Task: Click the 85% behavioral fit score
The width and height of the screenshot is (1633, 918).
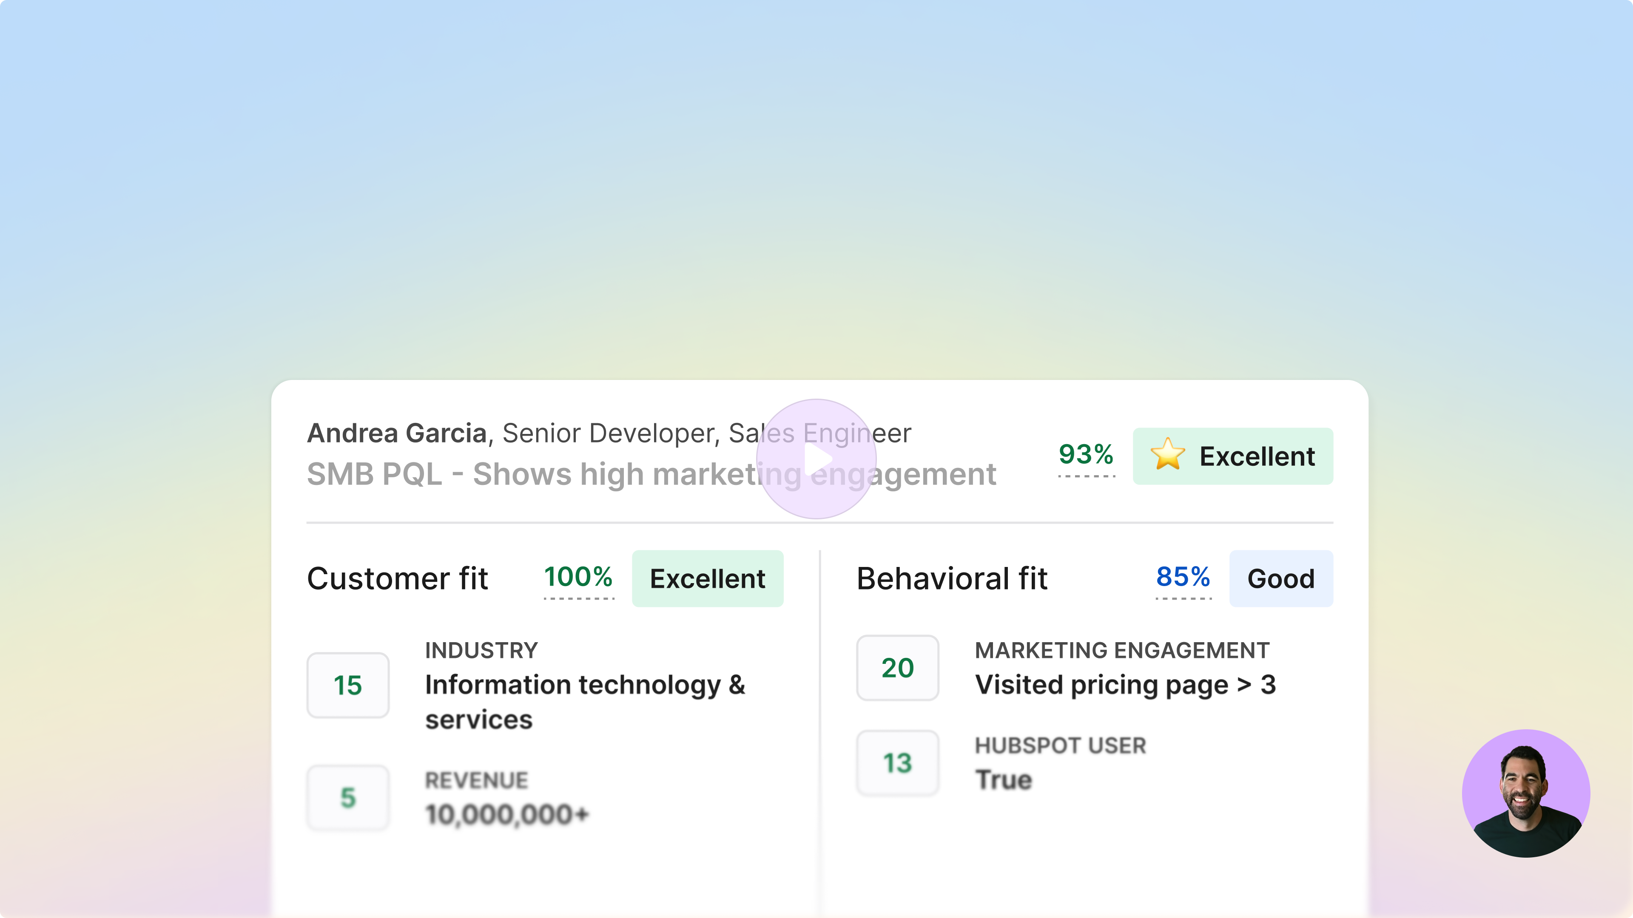Action: (1183, 577)
